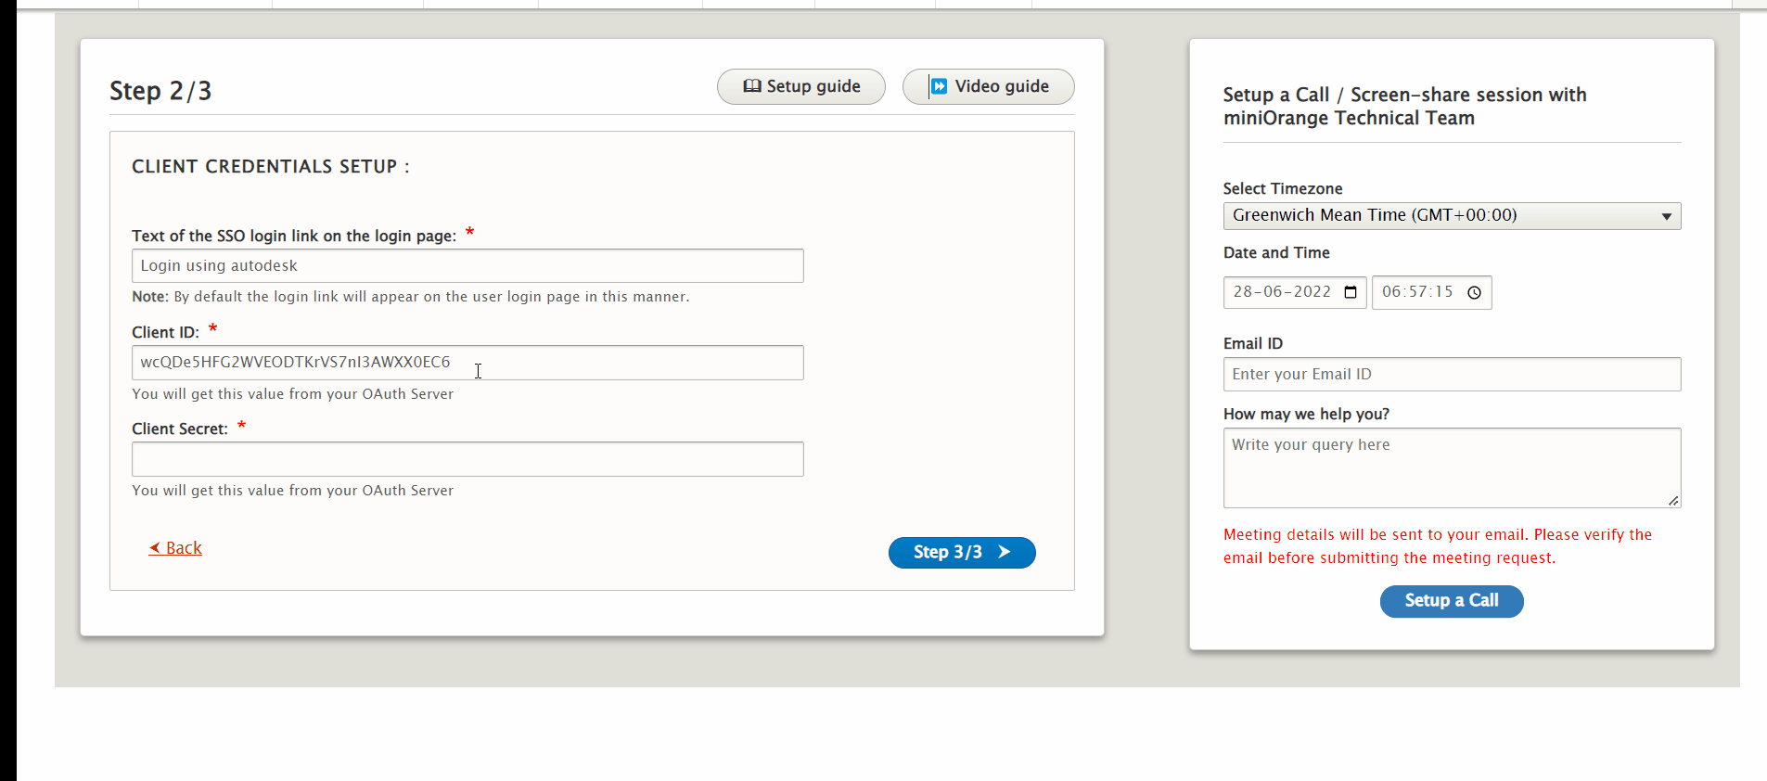Image resolution: width=1767 pixels, height=781 pixels.
Task: Click the back arrow icon beside Back
Action: pyautogui.click(x=155, y=548)
